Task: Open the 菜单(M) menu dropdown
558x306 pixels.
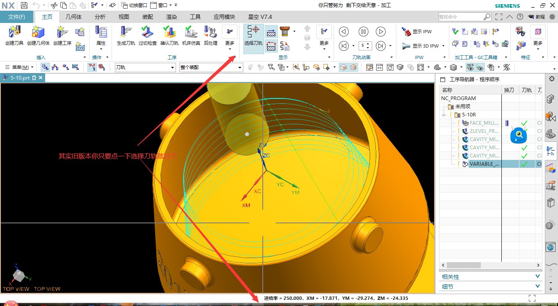Action: pyautogui.click(x=20, y=67)
